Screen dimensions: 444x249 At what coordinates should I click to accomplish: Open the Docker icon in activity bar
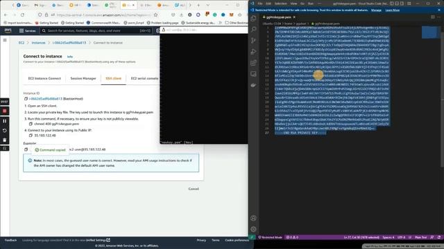click(x=253, y=85)
